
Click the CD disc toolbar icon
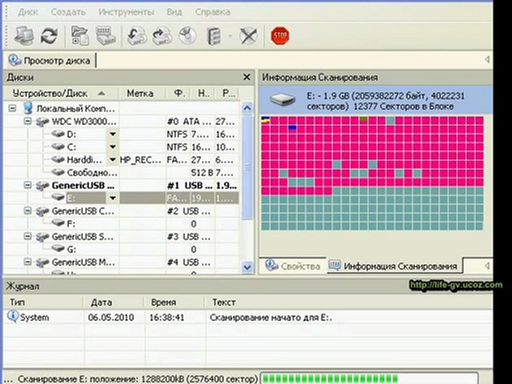click(x=187, y=36)
